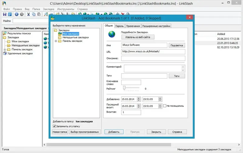The width and height of the screenshot is (243, 153).
Task: Increase the Последний визит date spinner
Action: [139, 105]
